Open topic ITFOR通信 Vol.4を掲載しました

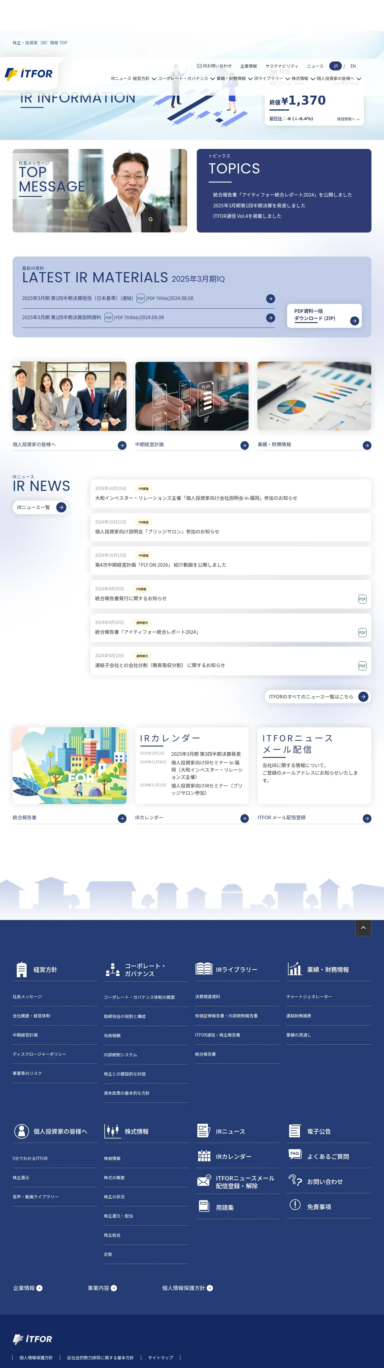tap(247, 216)
